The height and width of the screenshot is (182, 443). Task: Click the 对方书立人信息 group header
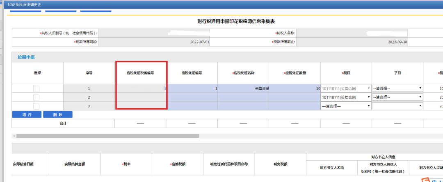(x=383, y=157)
